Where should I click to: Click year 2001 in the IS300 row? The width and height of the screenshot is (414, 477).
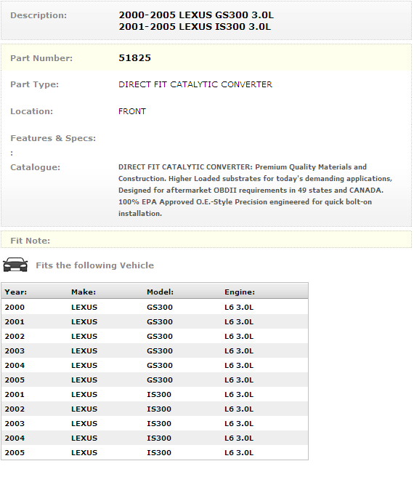pyautogui.click(x=15, y=395)
